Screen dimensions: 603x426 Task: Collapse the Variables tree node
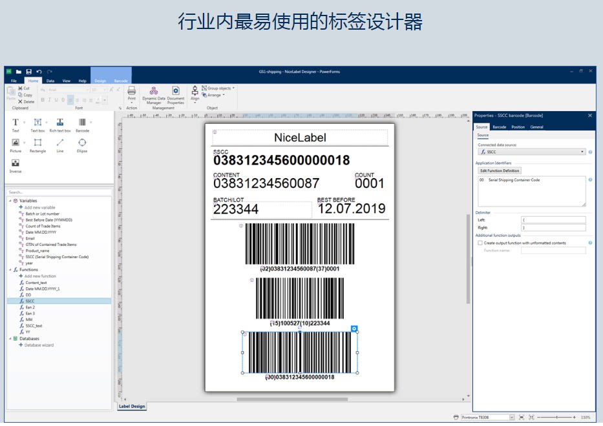(10, 201)
